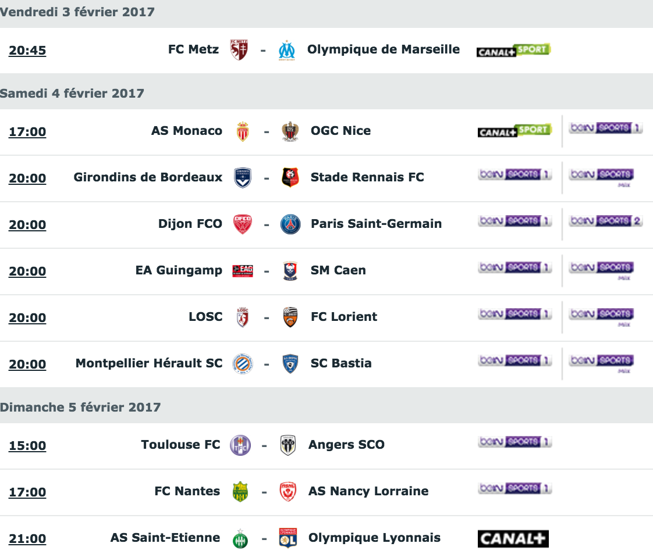Click the Toulouse FC purple crest
The height and width of the screenshot is (554, 653).
[x=240, y=445]
